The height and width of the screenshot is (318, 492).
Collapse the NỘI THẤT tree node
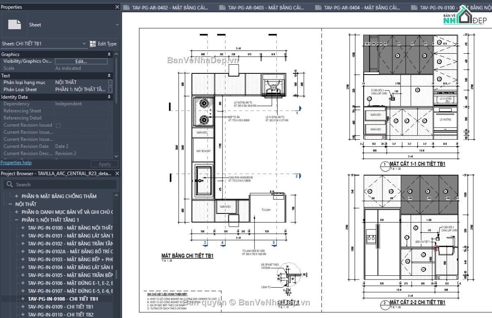click(x=10, y=204)
